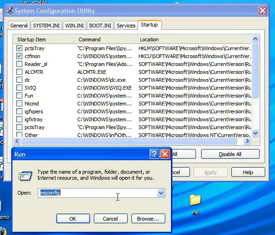Check the lower pctsTray entry (SOFTWARE location)

click(19, 127)
